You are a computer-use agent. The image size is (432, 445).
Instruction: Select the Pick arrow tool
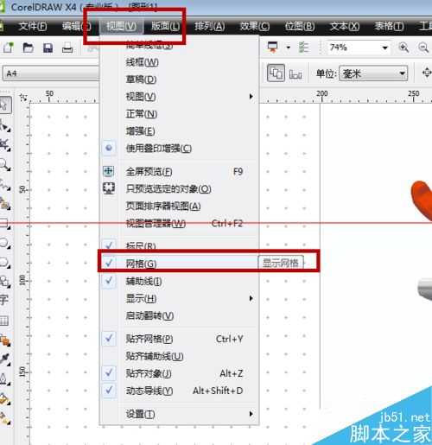point(4,105)
